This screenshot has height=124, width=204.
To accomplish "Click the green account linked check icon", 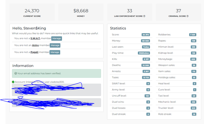I will coord(13,82).
